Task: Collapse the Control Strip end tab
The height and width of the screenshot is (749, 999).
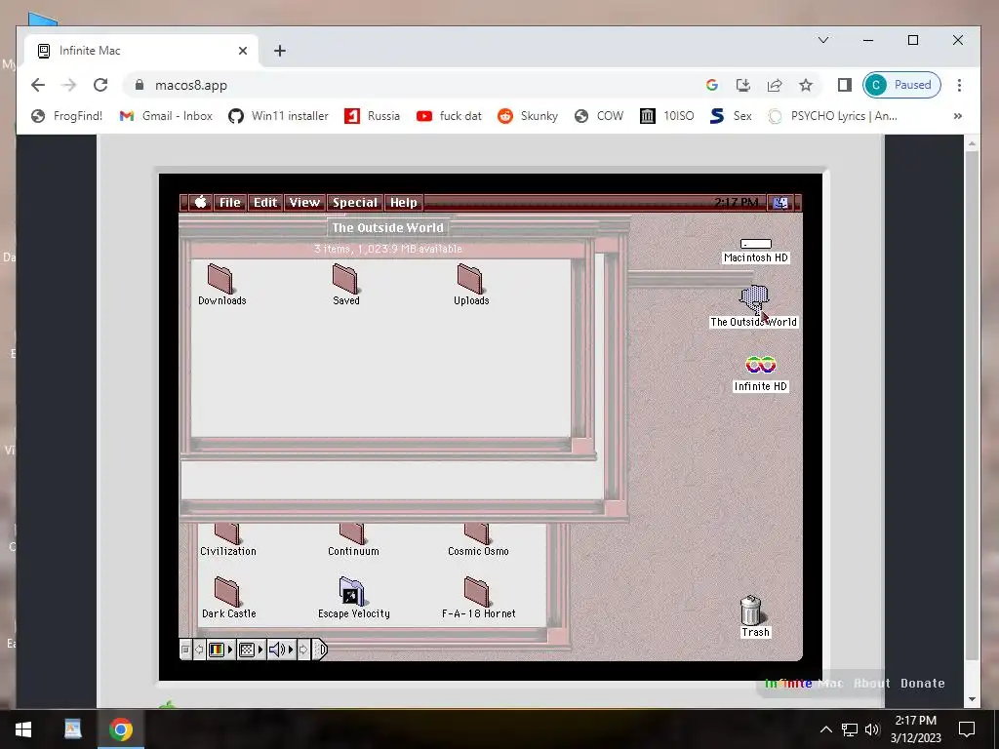Action: click(320, 650)
